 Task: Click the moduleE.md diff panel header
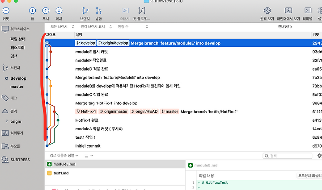pyautogui.click(x=254, y=165)
